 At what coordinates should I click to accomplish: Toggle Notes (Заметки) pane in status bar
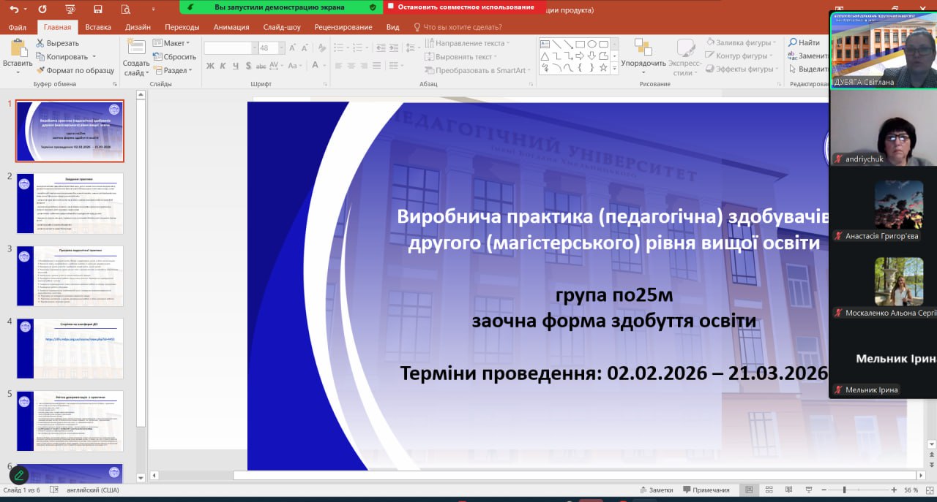coord(655,490)
